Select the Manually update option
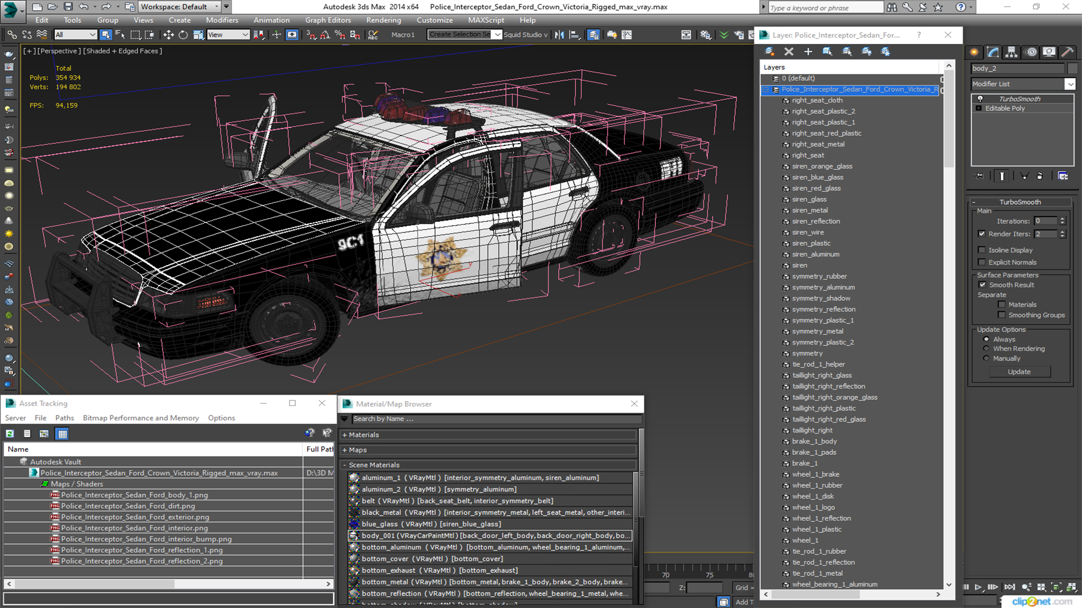Screen dimensions: 1082x608 pyautogui.click(x=986, y=359)
